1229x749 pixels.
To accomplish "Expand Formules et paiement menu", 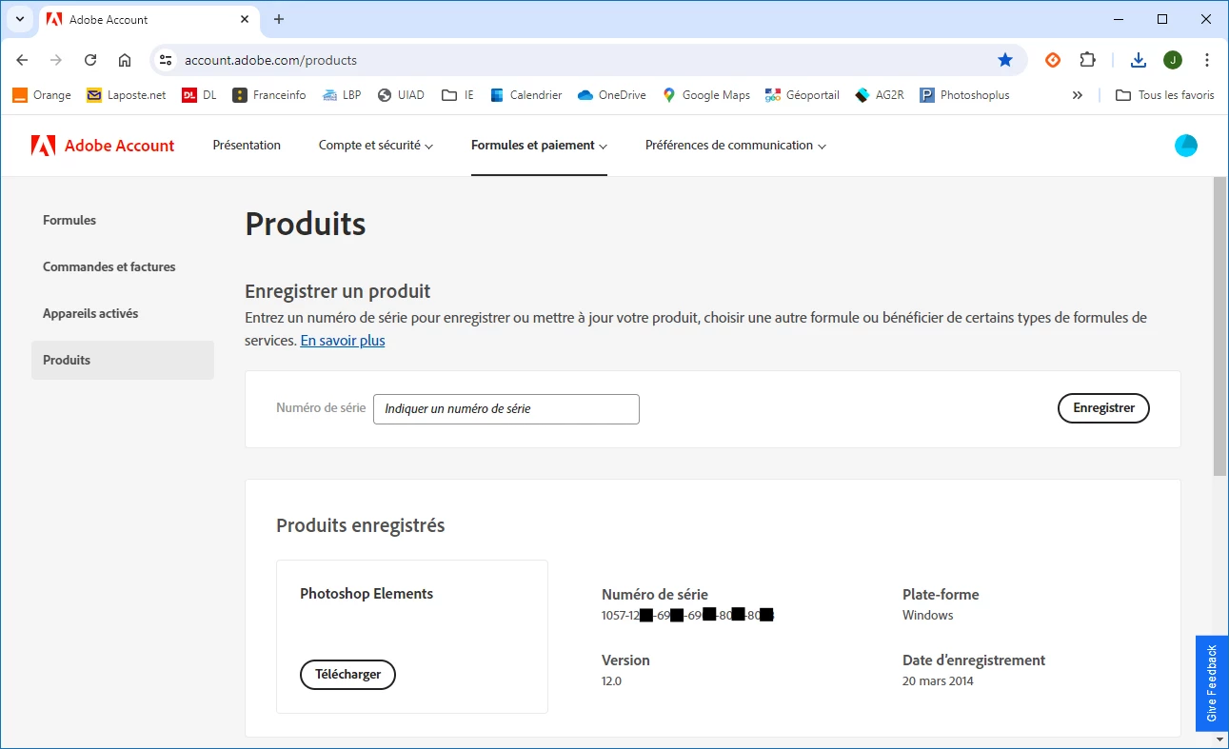I will coord(539,146).
